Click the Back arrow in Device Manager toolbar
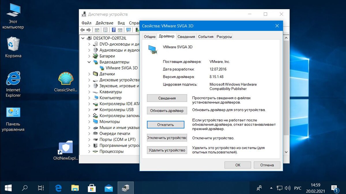346x194 pixels. 82,30
